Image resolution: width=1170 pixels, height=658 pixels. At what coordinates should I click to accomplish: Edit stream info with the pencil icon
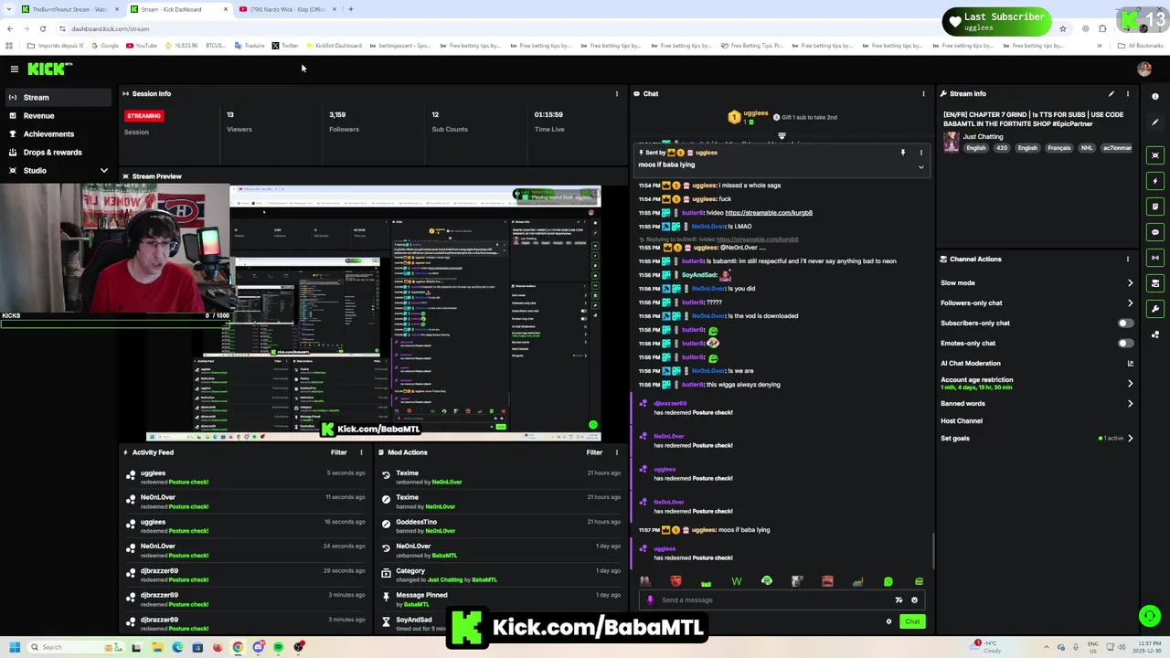point(1111,93)
